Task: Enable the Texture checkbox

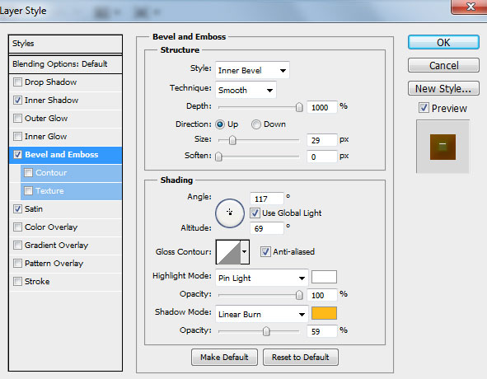Action: tap(28, 190)
